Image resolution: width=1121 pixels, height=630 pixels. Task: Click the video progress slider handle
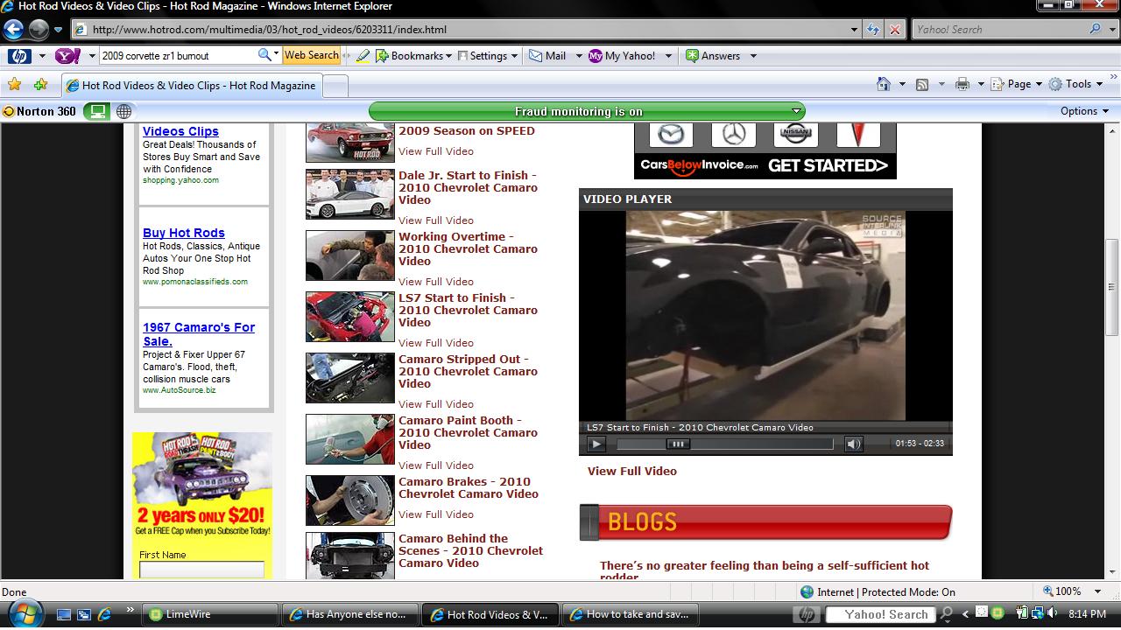[x=678, y=444]
